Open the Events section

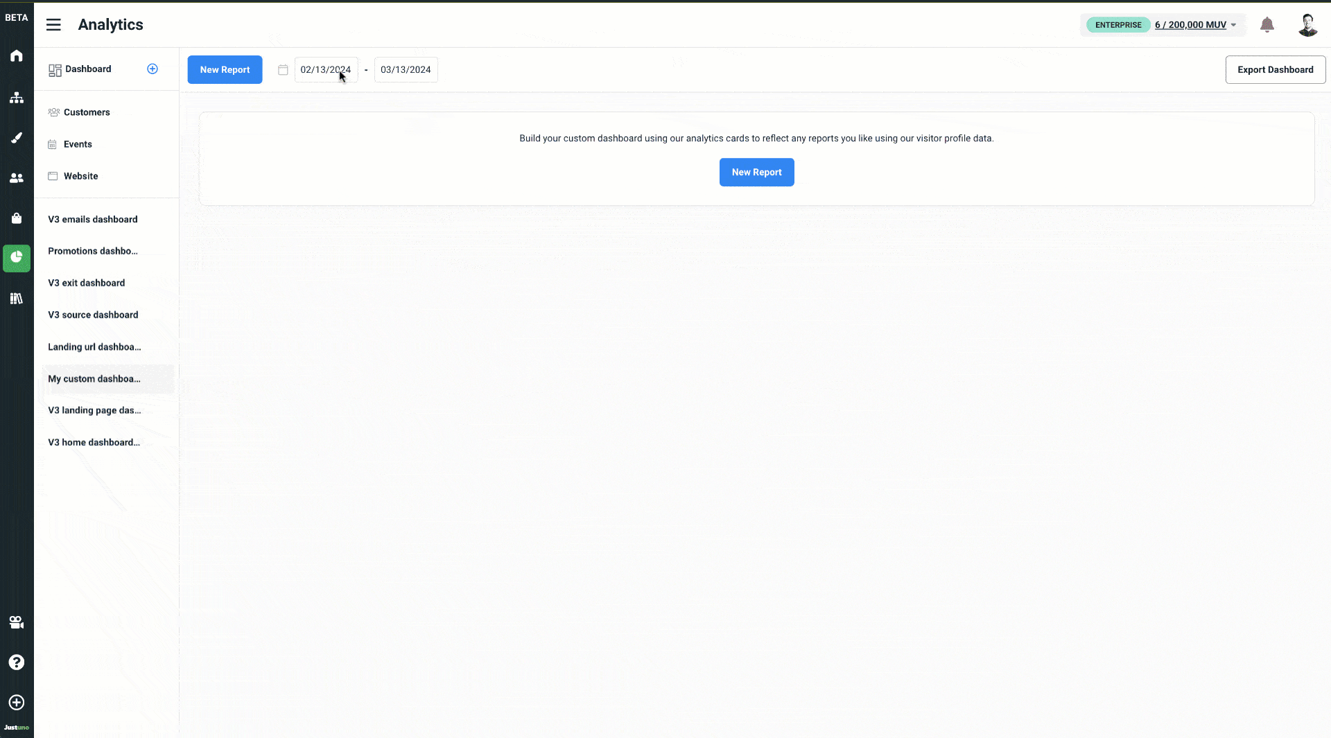76,144
